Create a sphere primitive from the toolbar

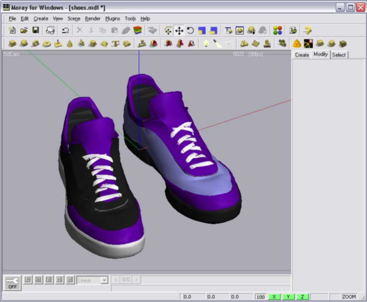click(x=24, y=44)
